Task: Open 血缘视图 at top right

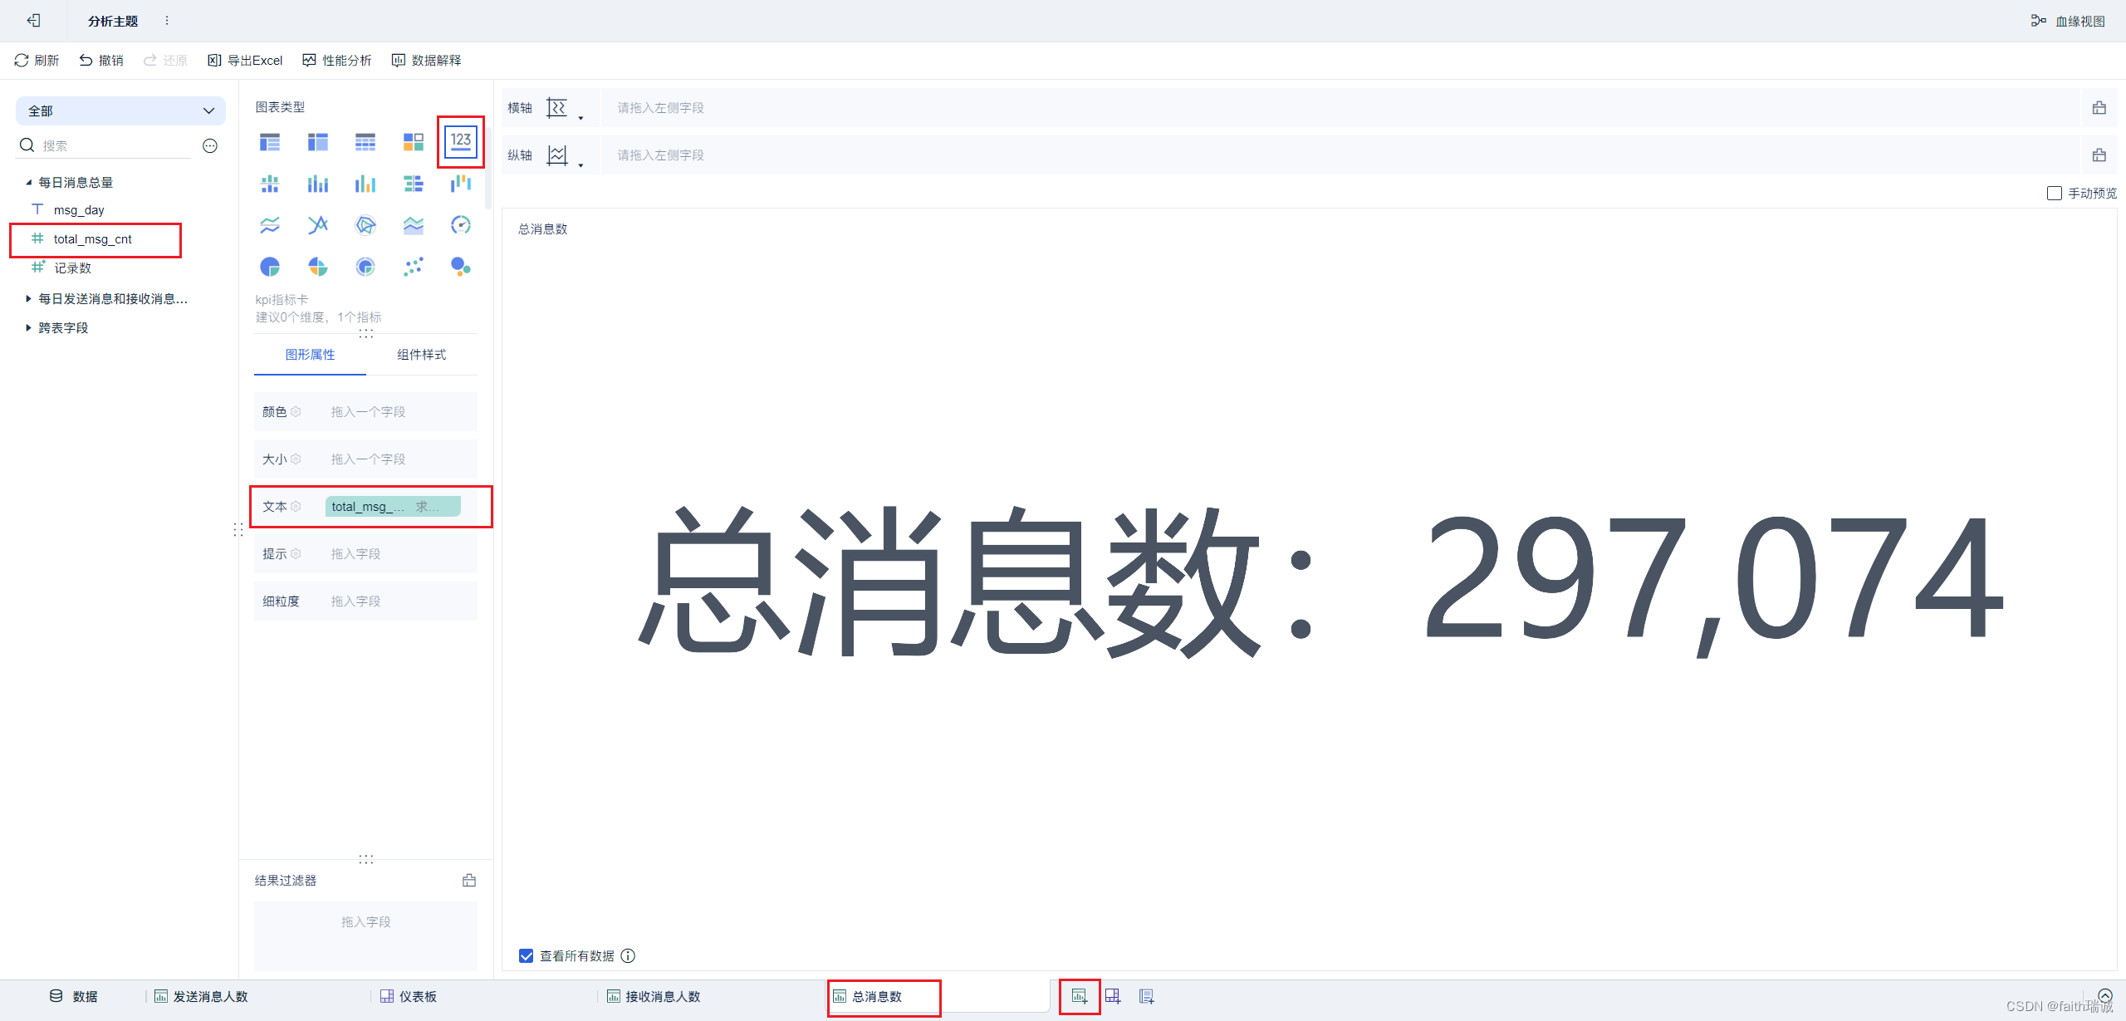Action: 2069,21
